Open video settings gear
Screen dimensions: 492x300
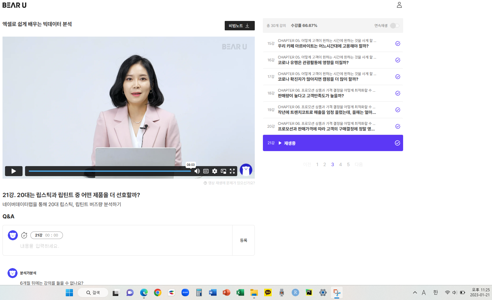[215, 171]
